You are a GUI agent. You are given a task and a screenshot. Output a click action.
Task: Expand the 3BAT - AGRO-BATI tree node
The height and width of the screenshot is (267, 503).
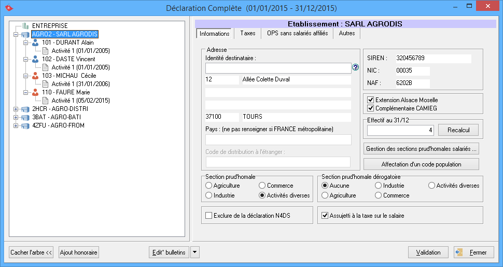tap(16, 117)
